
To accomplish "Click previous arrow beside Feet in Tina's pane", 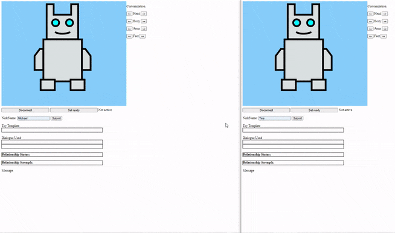I will coord(370,36).
